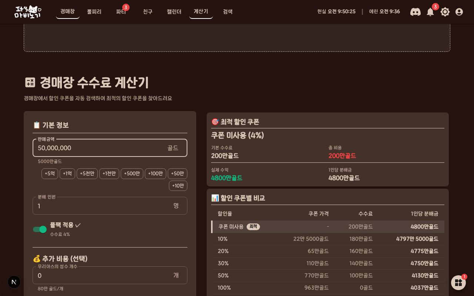Click the calculator icon beside the heading
This screenshot has height=296, width=474.
(30, 82)
